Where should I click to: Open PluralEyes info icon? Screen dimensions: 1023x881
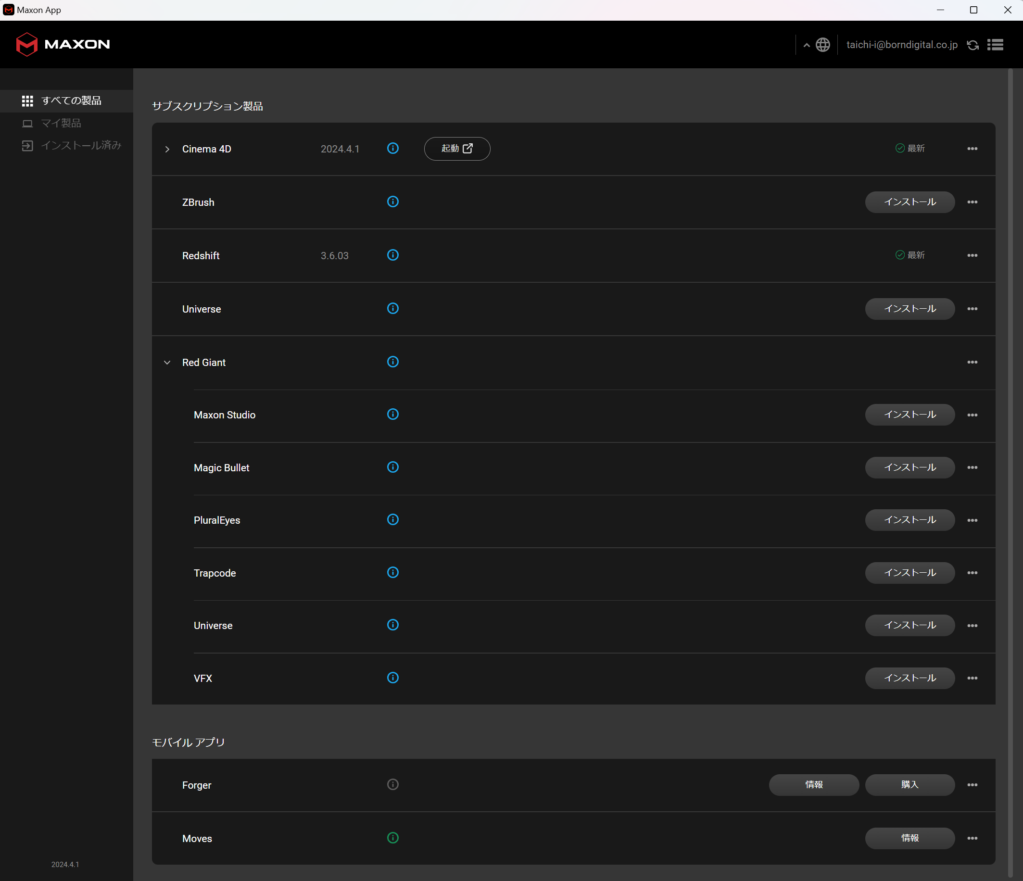point(392,519)
